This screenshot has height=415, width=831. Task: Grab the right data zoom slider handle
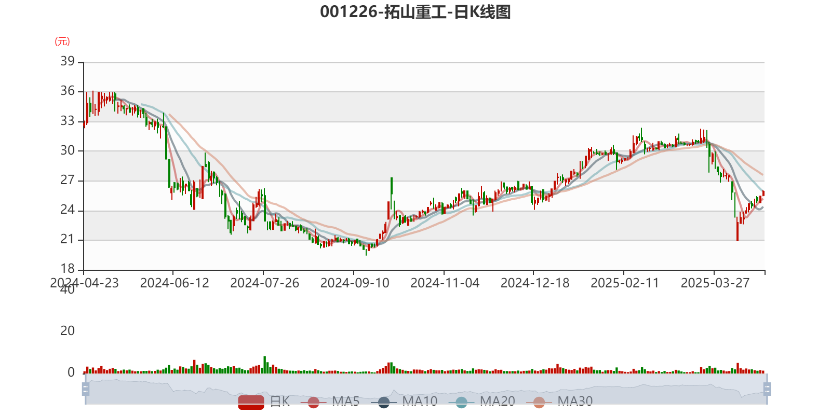pyautogui.click(x=767, y=389)
